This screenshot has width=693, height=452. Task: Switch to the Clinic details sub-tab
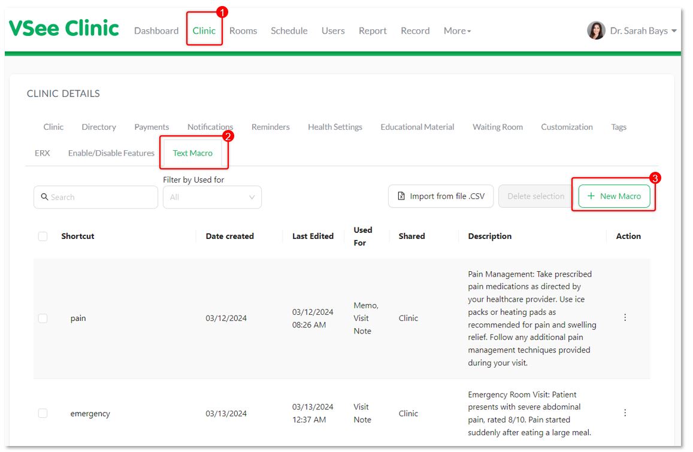[53, 127]
